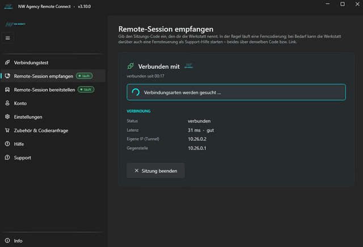Viewport: 363px width, 247px height.
Task: Click the version text v3.10.0
Action: tap(85, 6)
